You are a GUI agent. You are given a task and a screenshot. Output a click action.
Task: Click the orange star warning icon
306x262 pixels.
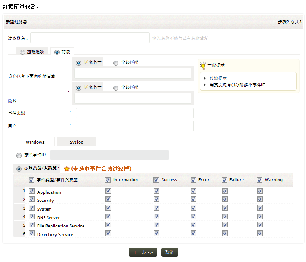click(x=67, y=169)
